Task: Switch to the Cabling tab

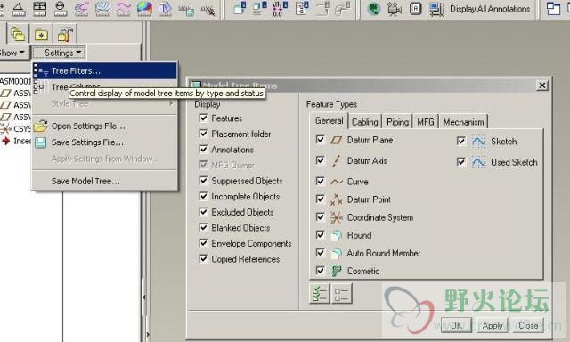Action: (x=364, y=122)
